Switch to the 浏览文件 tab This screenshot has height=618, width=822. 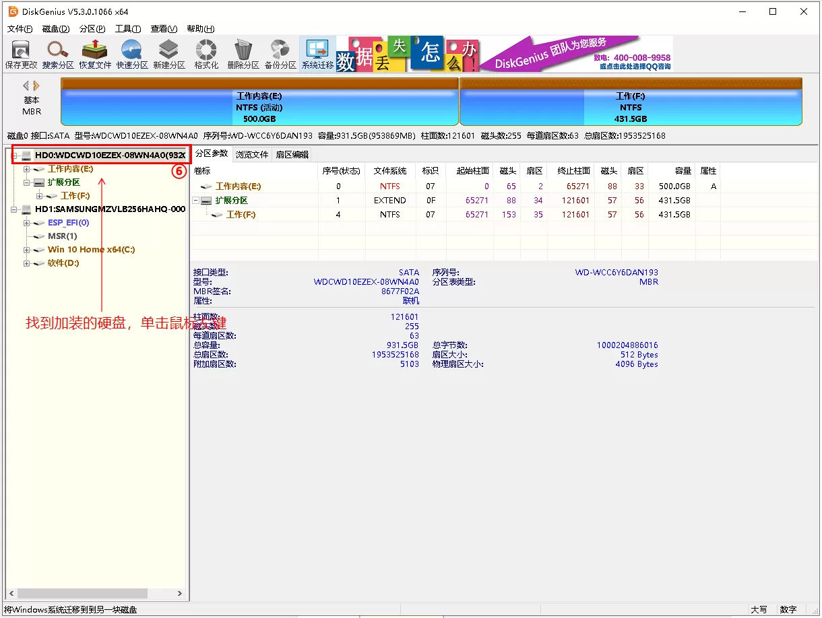(252, 154)
